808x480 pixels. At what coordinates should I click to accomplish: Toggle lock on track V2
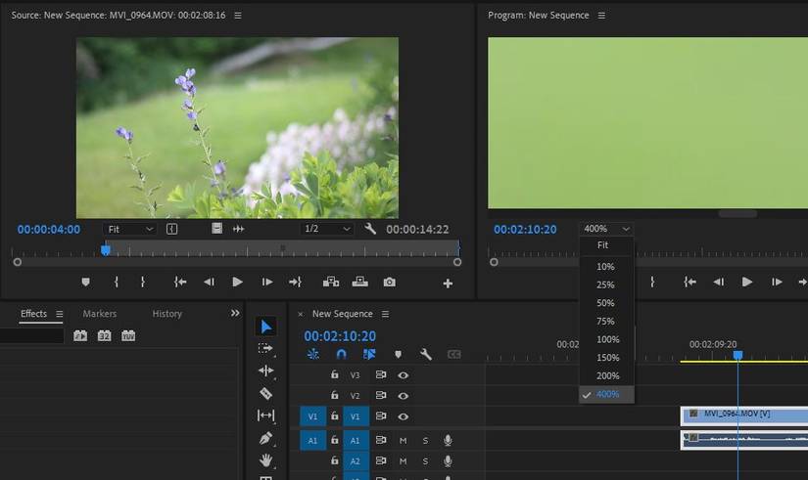(335, 396)
